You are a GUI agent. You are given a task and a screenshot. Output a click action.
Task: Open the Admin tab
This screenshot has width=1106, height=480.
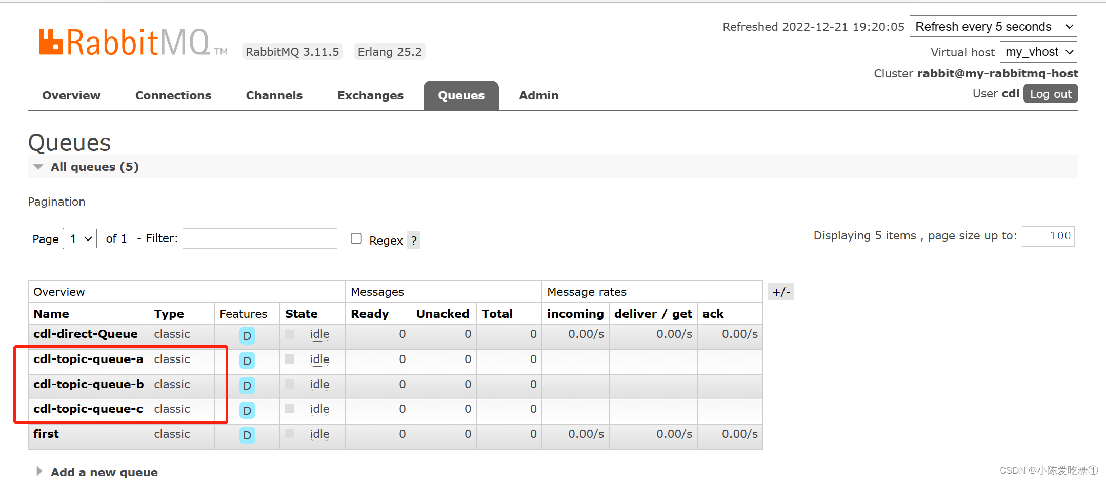(x=538, y=95)
